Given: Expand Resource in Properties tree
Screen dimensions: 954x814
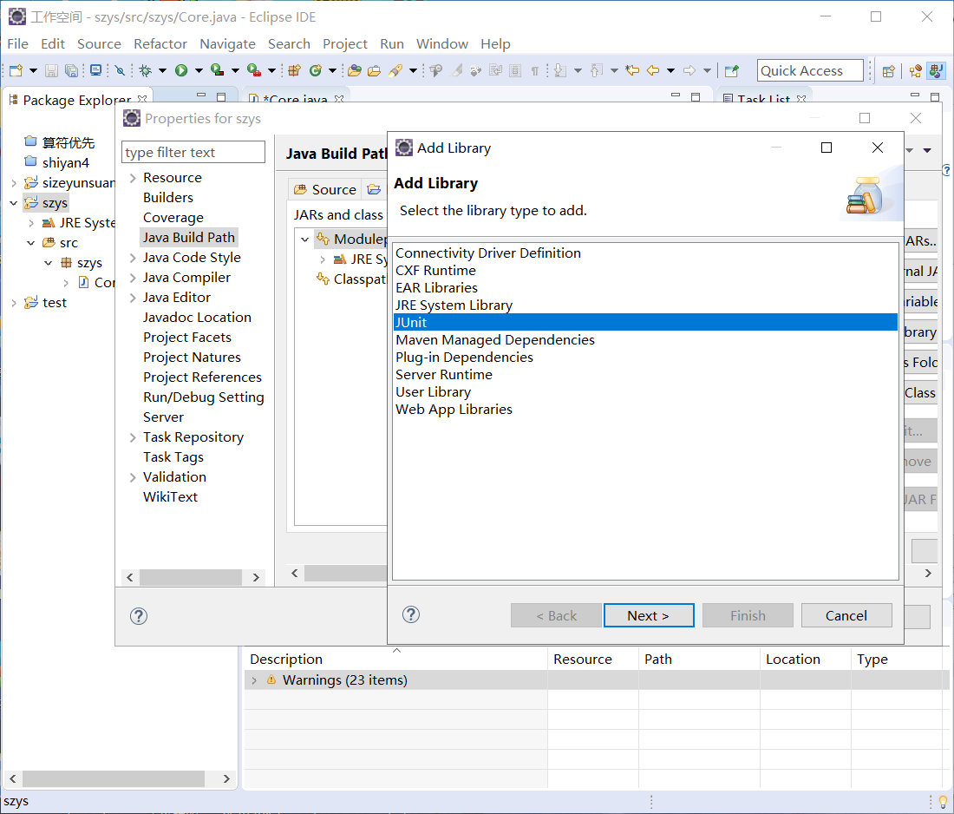Looking at the screenshot, I should (133, 178).
